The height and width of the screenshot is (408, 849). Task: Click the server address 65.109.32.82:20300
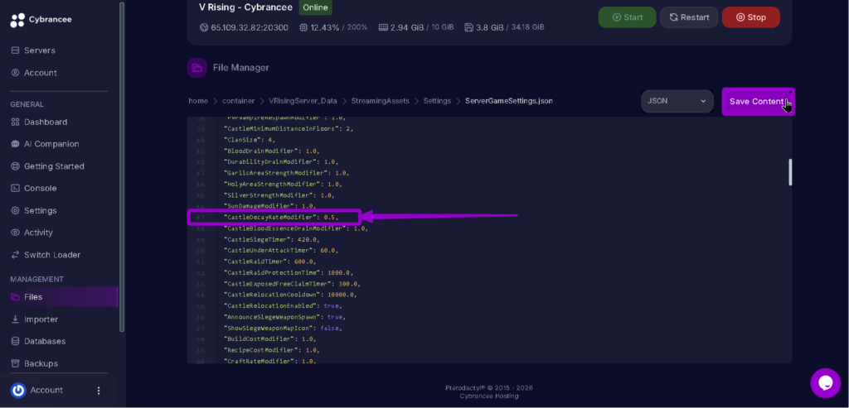click(x=250, y=27)
